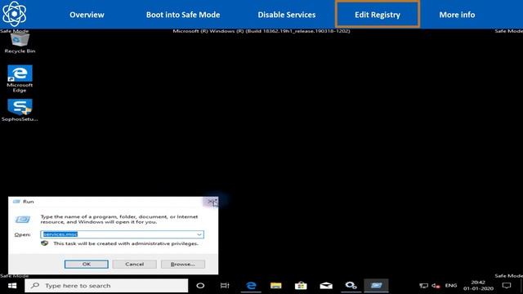Click the muted volume tray icon
This screenshot has height=294, width=523.
click(436, 286)
